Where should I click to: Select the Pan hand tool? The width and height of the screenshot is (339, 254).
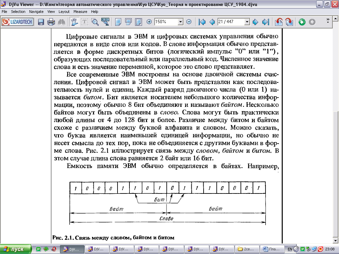pos(74,22)
